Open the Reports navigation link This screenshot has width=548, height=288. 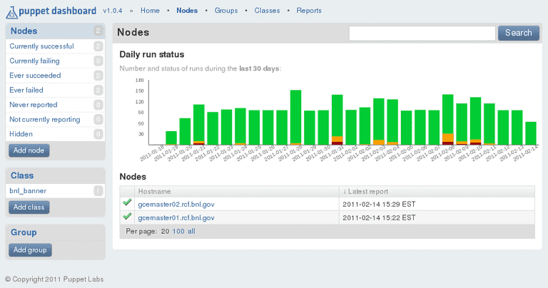point(309,11)
